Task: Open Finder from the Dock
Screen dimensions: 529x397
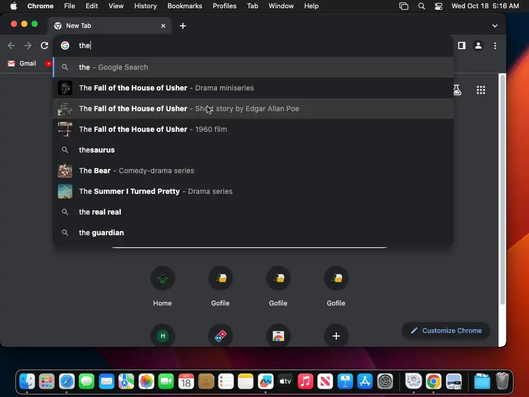Action: click(x=27, y=382)
